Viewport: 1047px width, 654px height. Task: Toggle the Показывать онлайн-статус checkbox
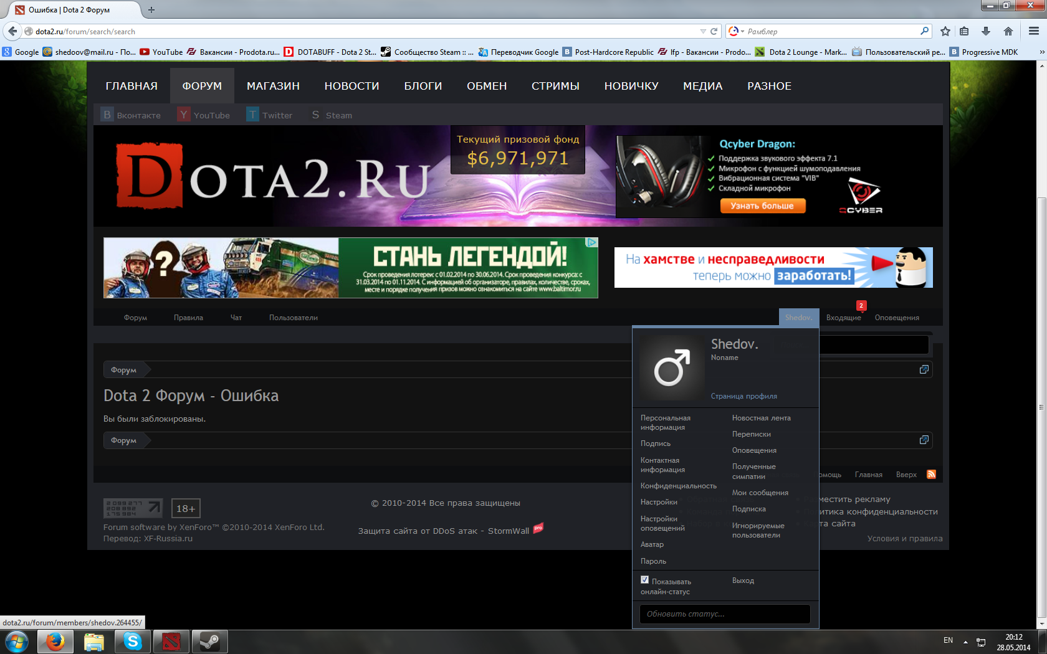644,580
